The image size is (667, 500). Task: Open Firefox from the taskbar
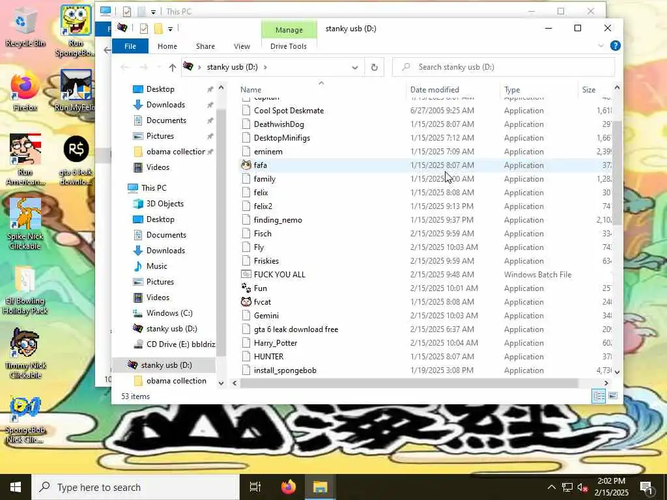[289, 487]
